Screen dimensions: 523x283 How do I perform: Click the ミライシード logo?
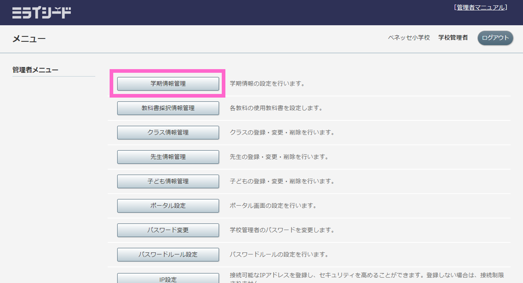tap(42, 13)
